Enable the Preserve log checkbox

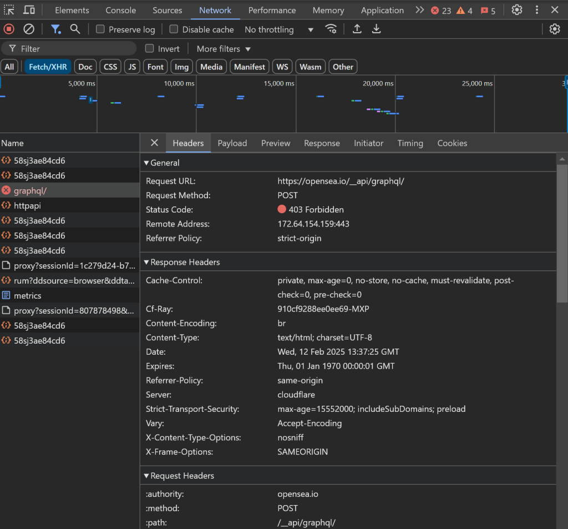[x=100, y=29]
